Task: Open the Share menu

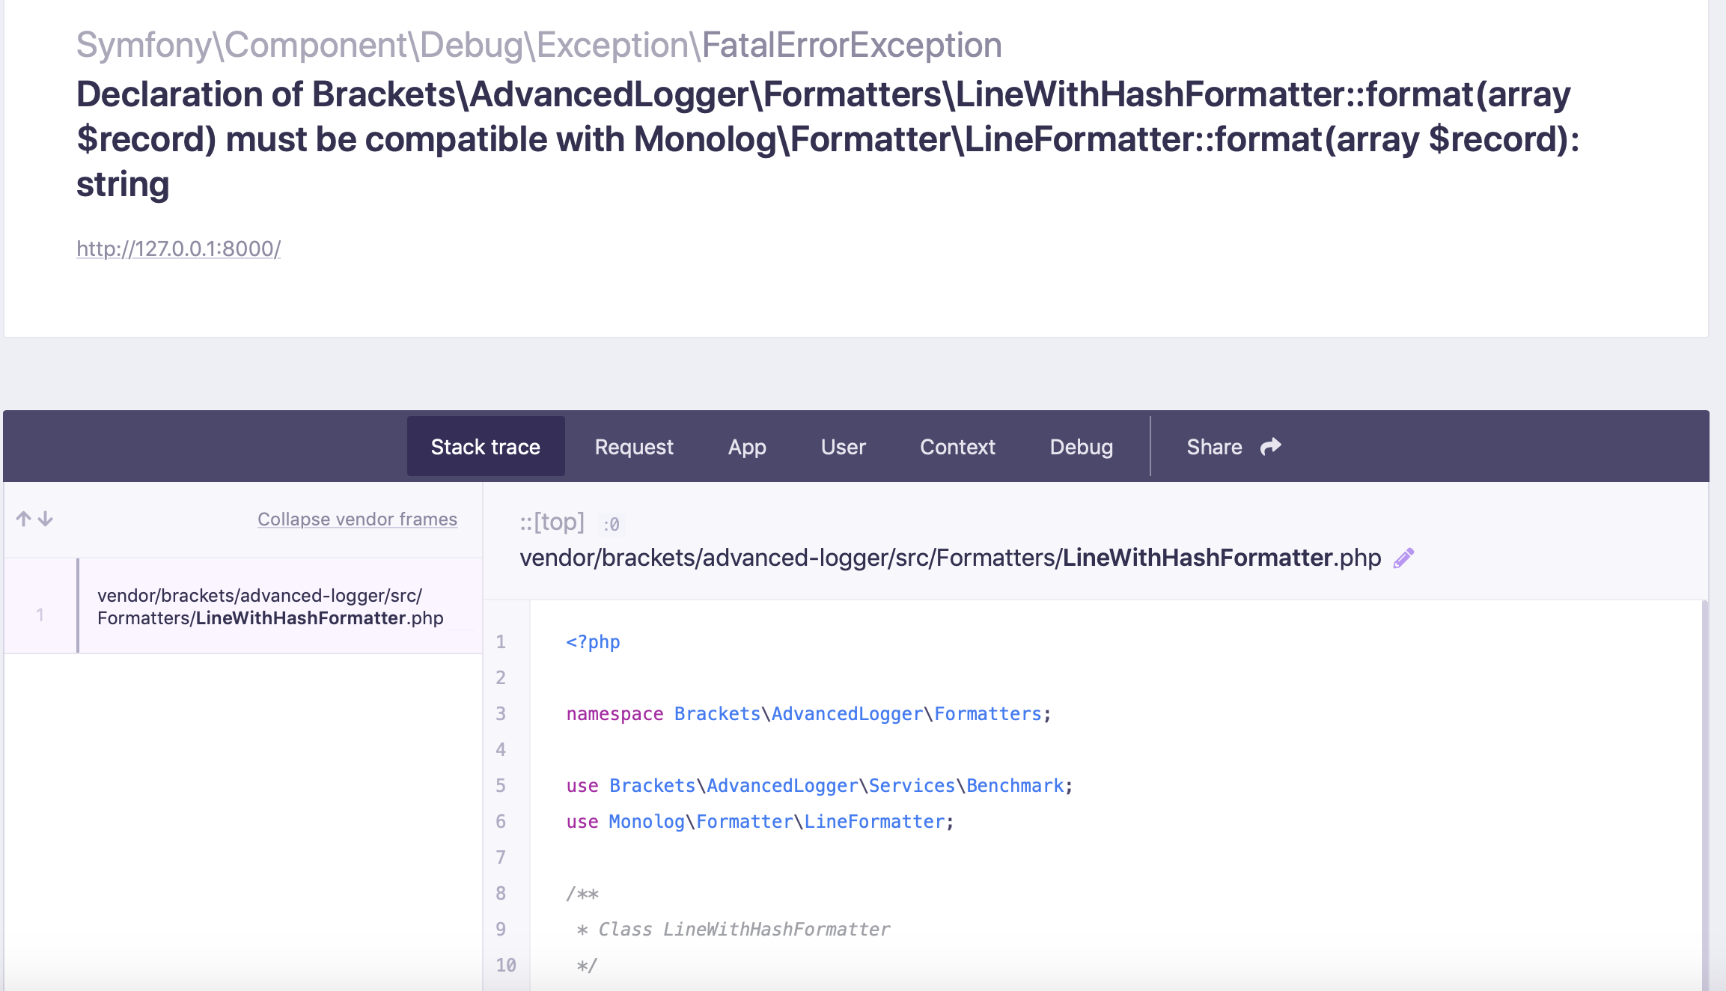Action: coord(1214,447)
